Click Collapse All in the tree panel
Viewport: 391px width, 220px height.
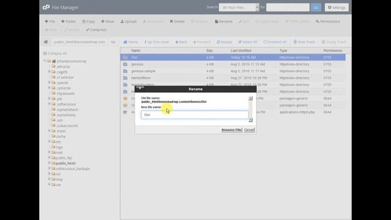point(55,53)
